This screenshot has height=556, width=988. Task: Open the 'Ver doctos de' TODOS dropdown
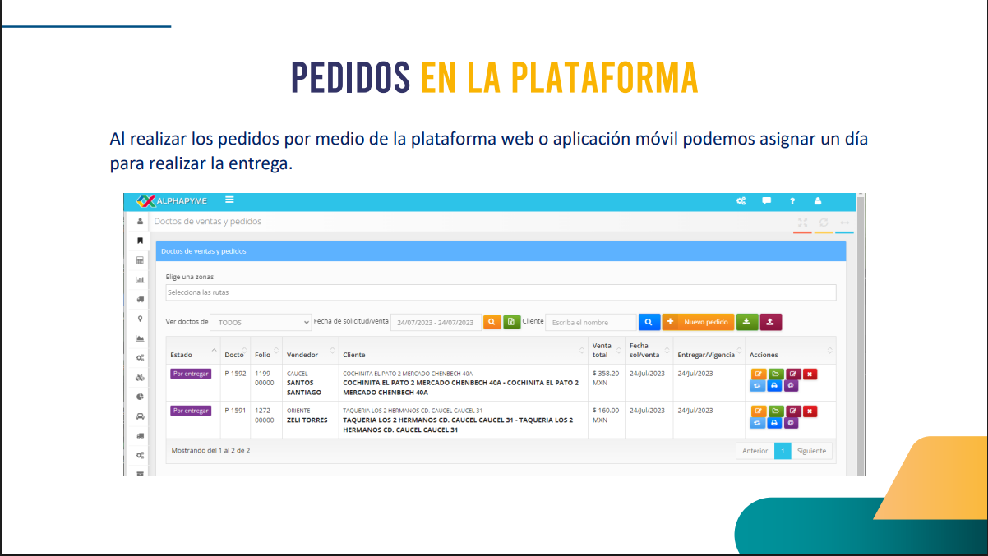click(261, 323)
